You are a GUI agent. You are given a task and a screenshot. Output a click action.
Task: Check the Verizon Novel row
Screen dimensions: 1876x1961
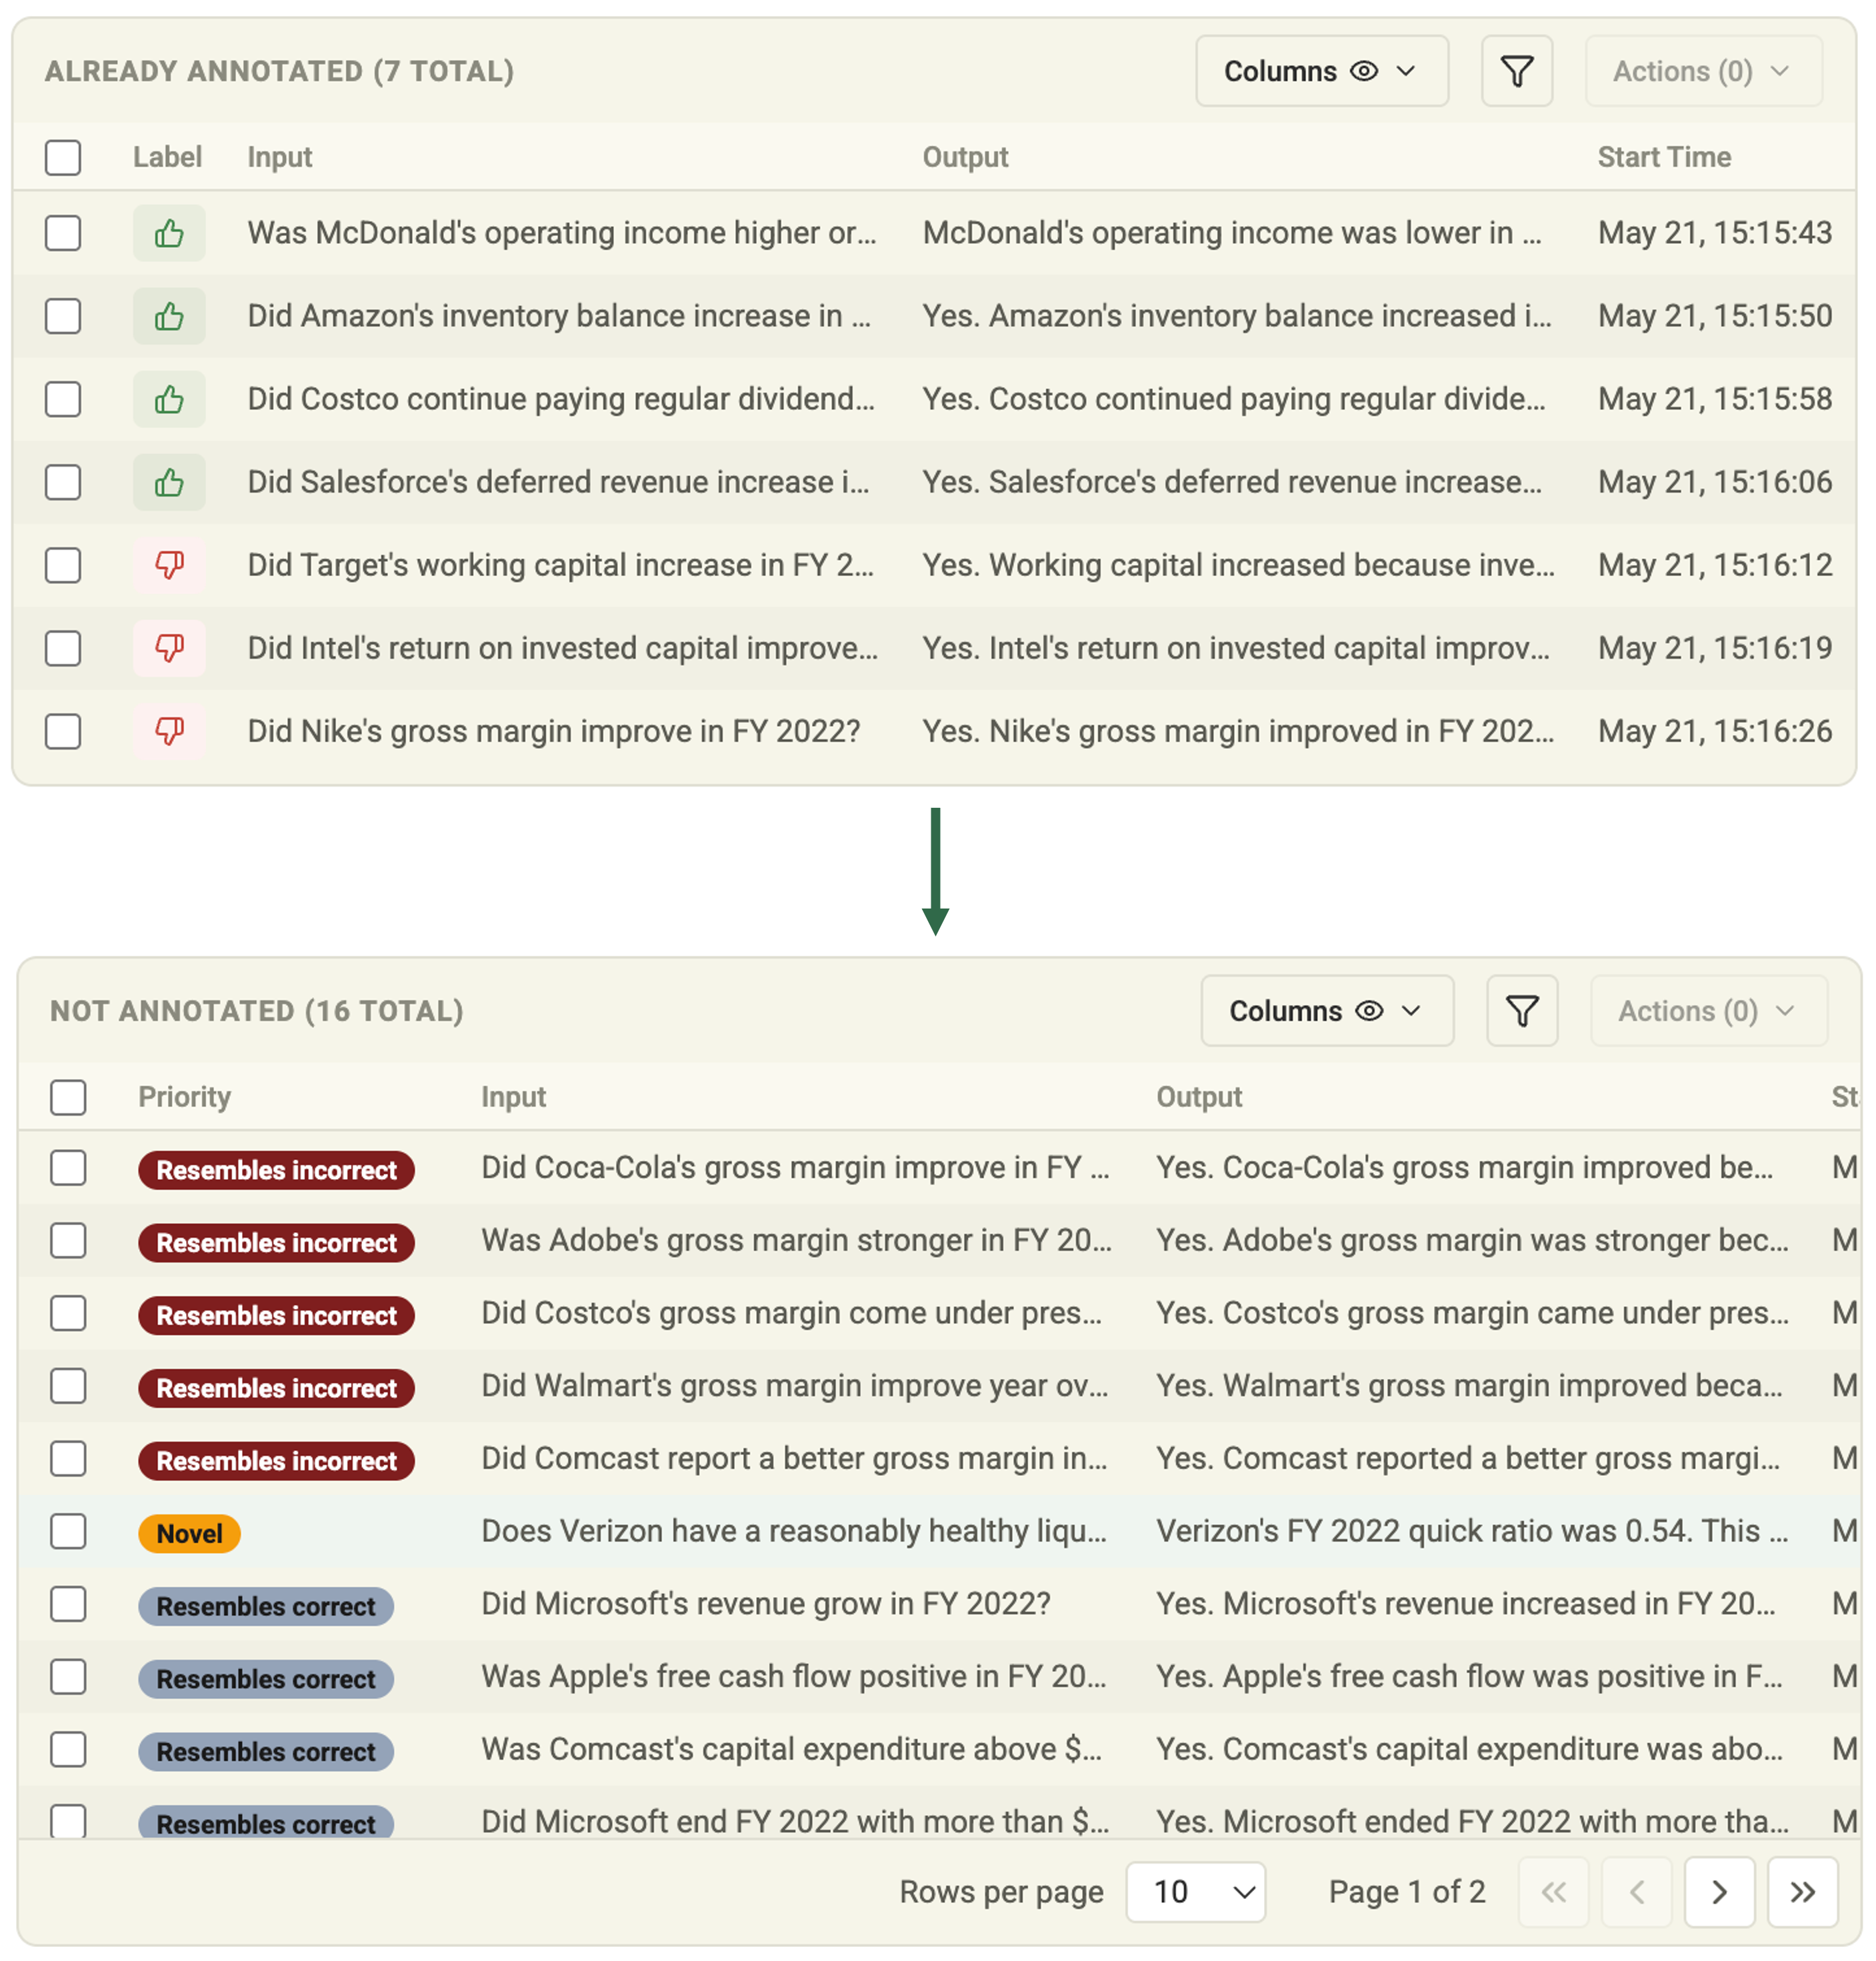pos(68,1531)
